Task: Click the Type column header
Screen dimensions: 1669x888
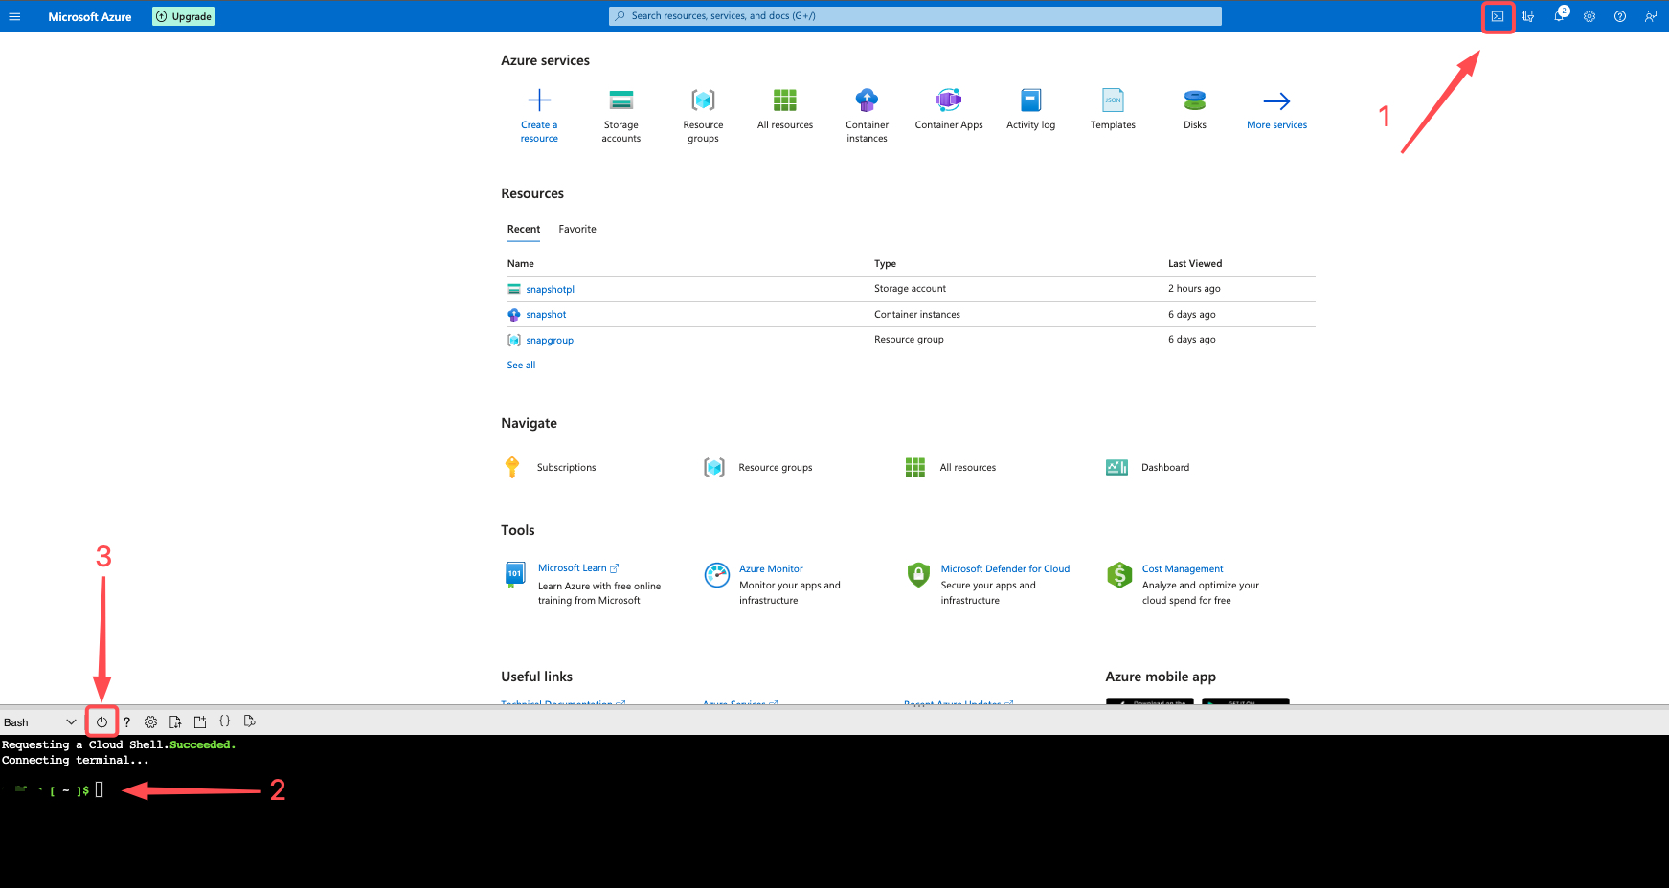Action: point(885,263)
